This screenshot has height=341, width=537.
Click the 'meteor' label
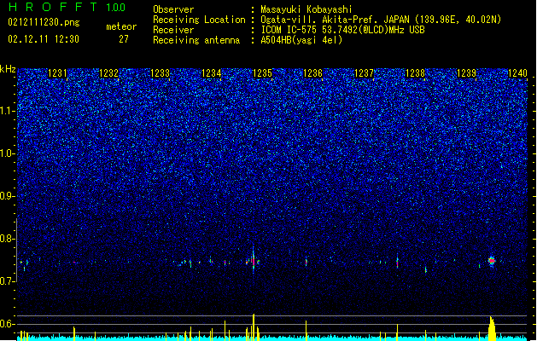pyautogui.click(x=121, y=26)
